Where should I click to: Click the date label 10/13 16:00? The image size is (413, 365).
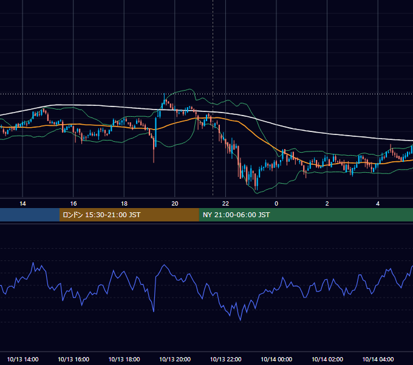tap(73, 359)
